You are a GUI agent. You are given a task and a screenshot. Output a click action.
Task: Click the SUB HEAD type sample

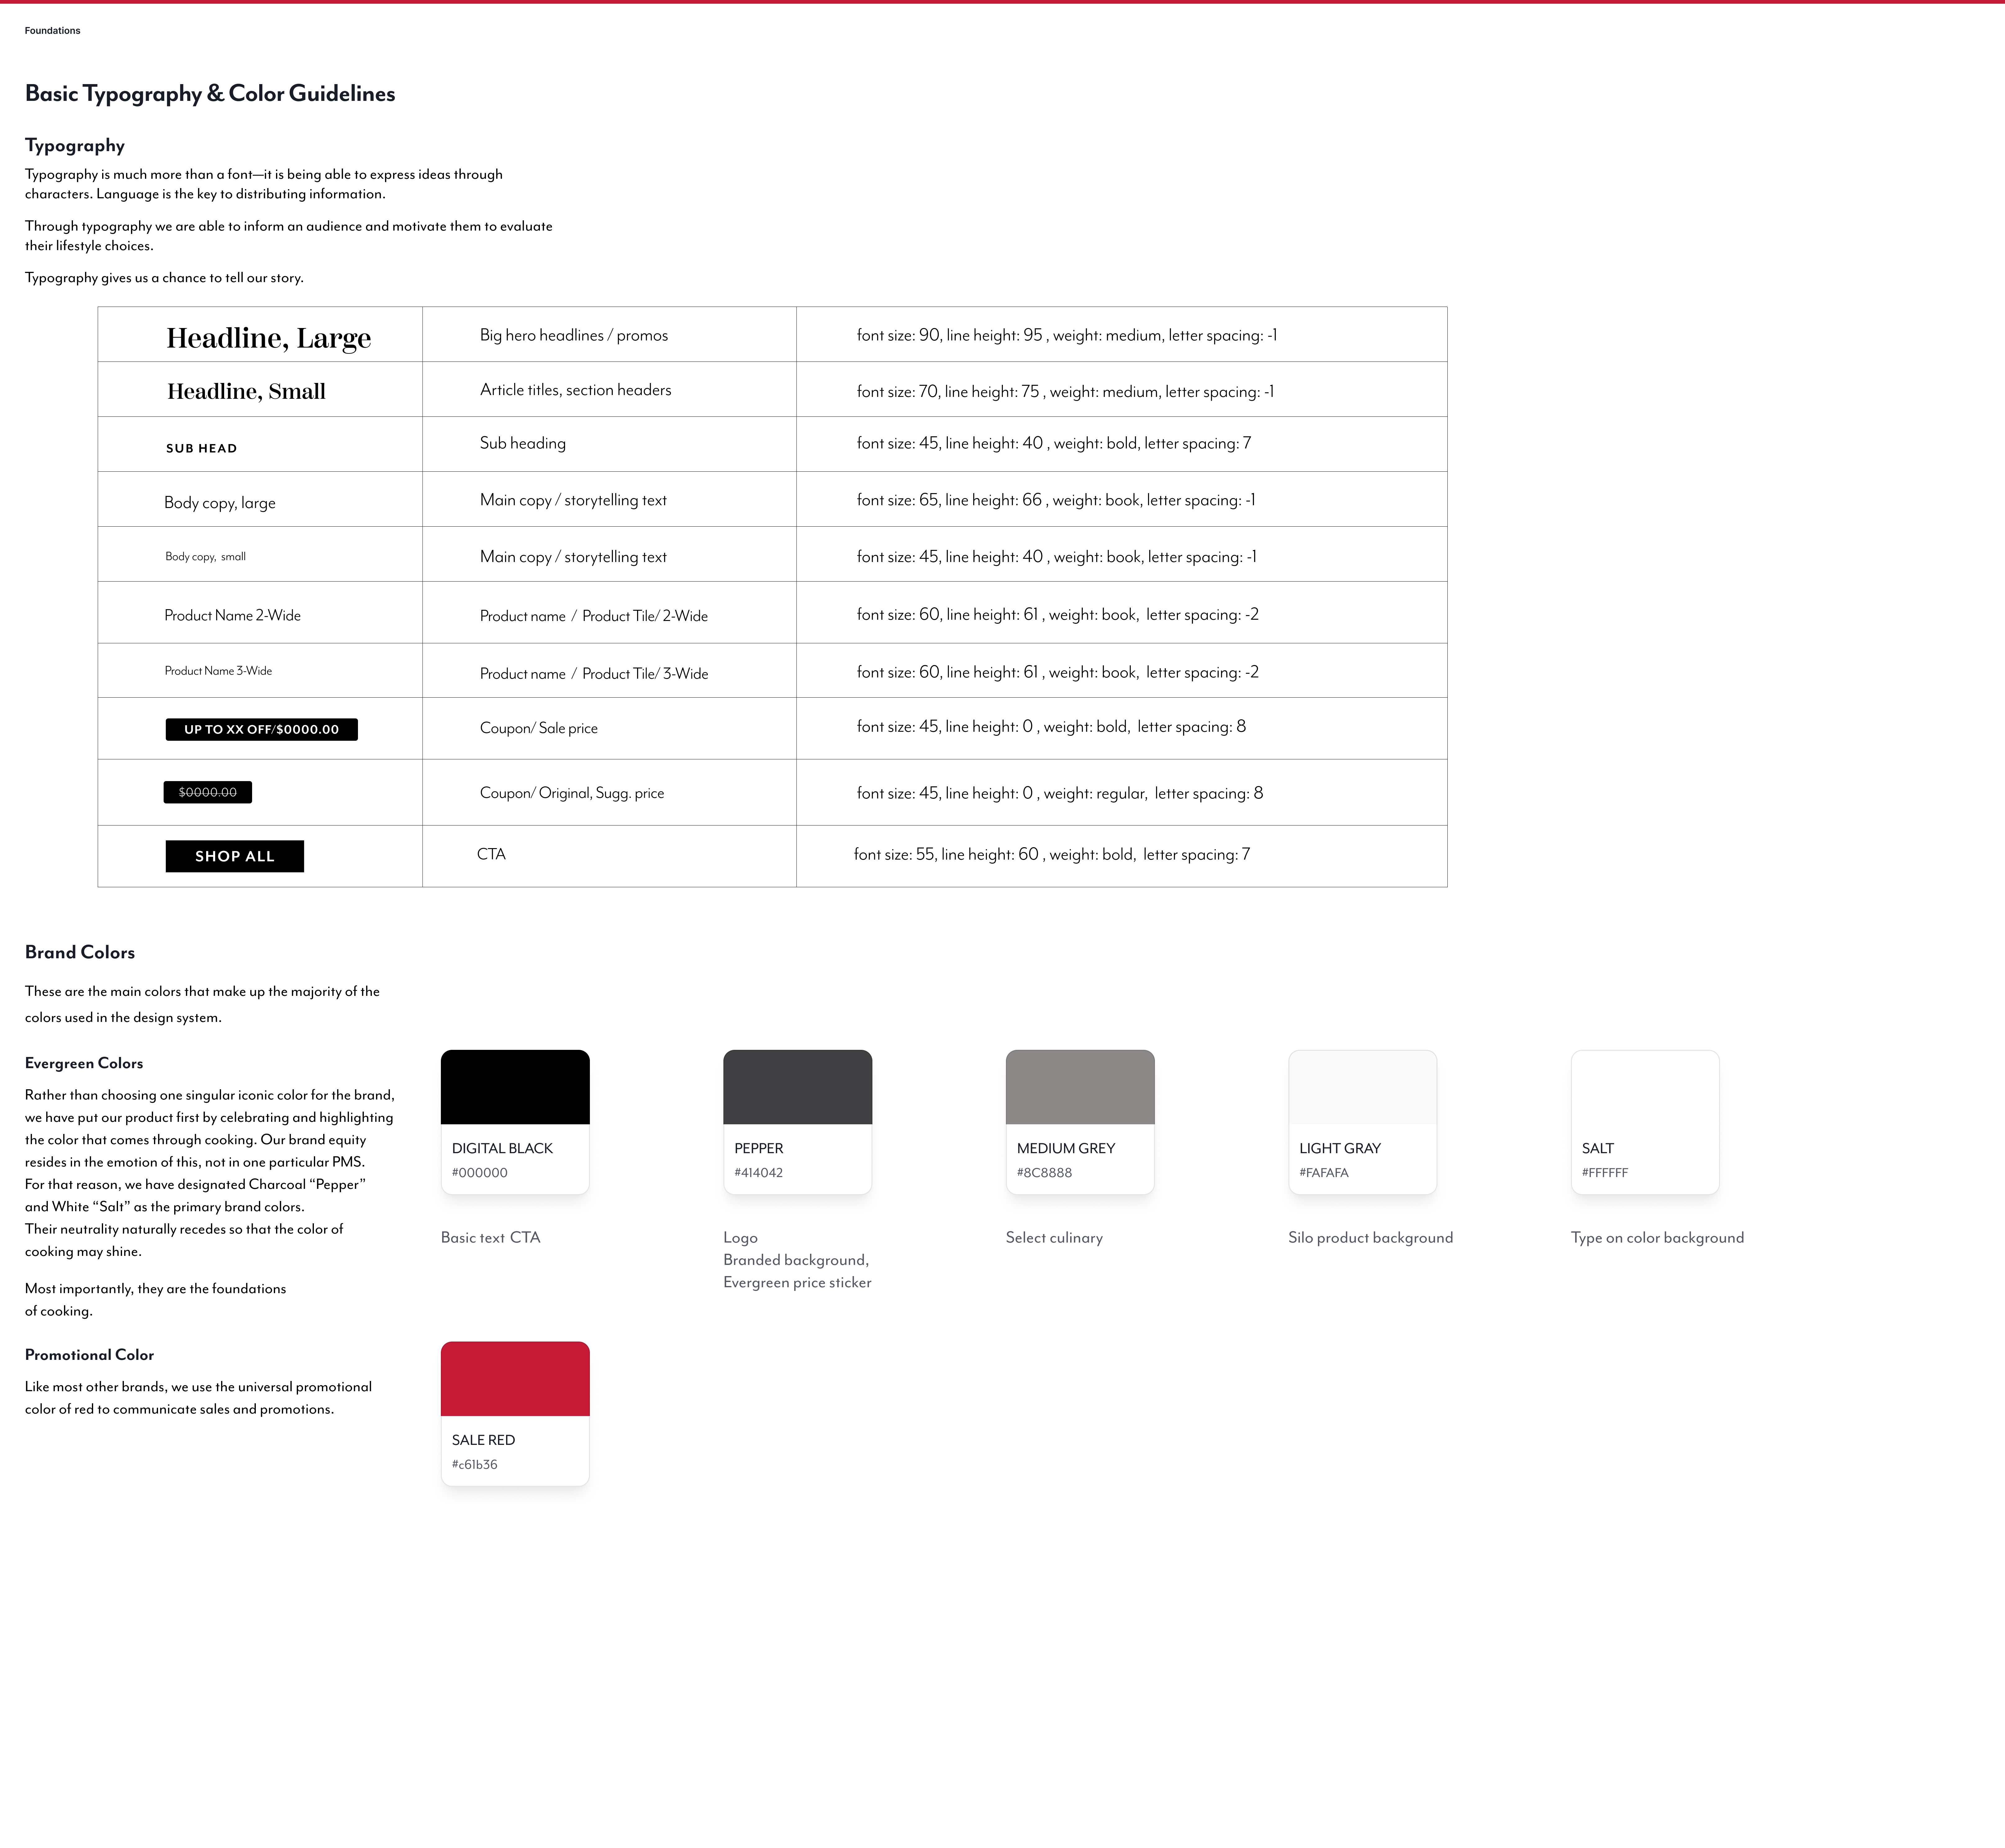201,448
